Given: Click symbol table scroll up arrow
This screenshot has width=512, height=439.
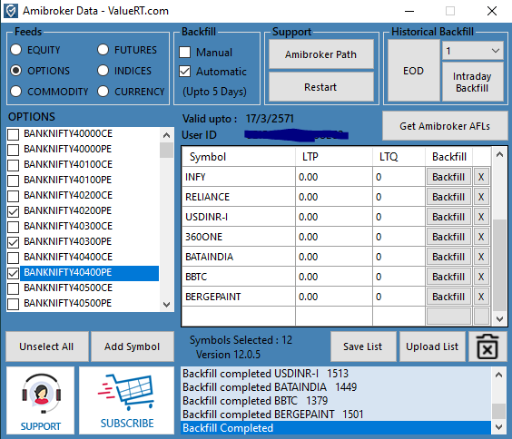Looking at the screenshot, I should 499,154.
